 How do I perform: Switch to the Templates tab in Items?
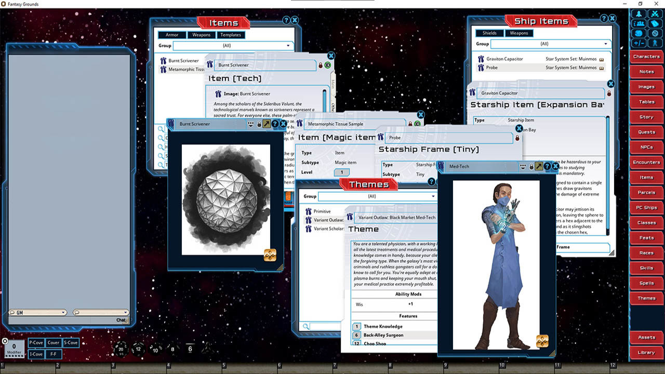pos(231,35)
